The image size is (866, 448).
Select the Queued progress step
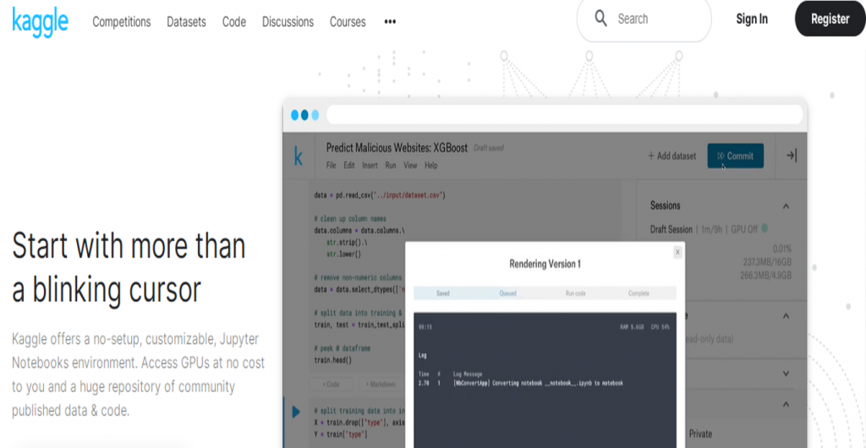(507, 293)
